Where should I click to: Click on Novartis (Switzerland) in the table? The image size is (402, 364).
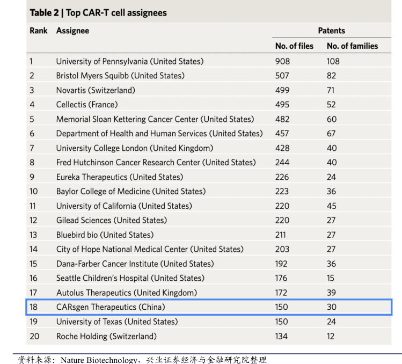pyautogui.click(x=96, y=90)
